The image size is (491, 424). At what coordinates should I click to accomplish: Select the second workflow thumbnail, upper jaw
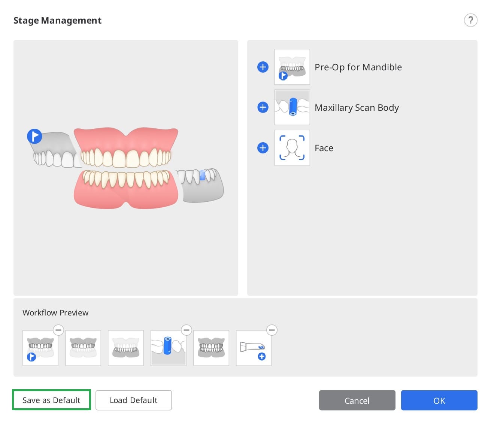click(x=83, y=348)
